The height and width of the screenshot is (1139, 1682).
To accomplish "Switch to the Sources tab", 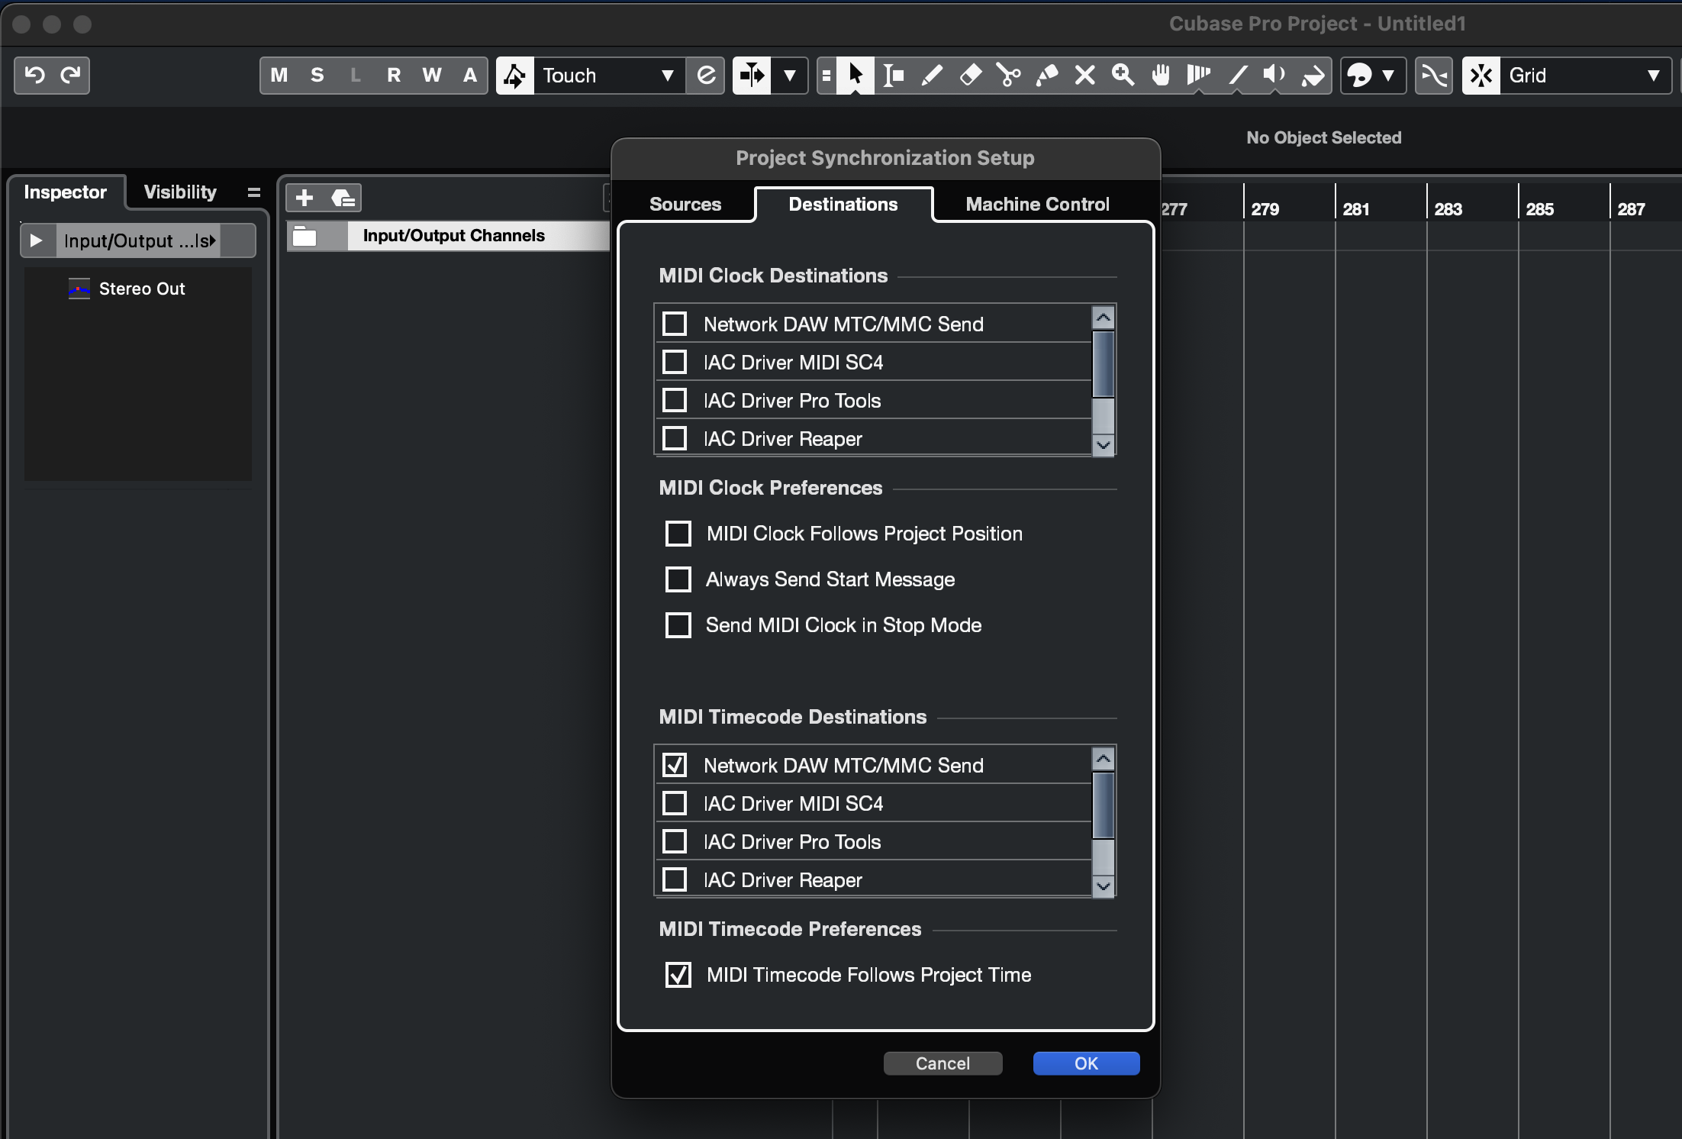I will [685, 205].
